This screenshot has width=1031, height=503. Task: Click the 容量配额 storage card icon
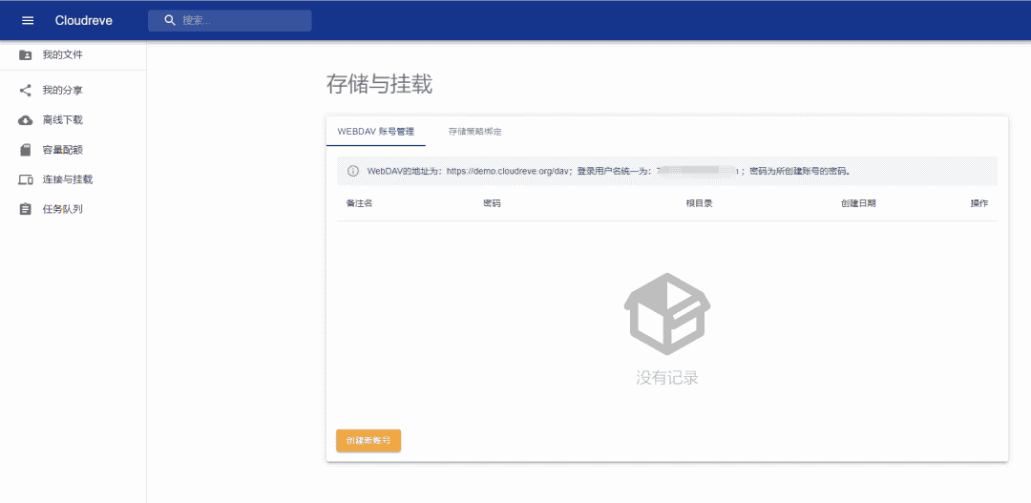25,150
